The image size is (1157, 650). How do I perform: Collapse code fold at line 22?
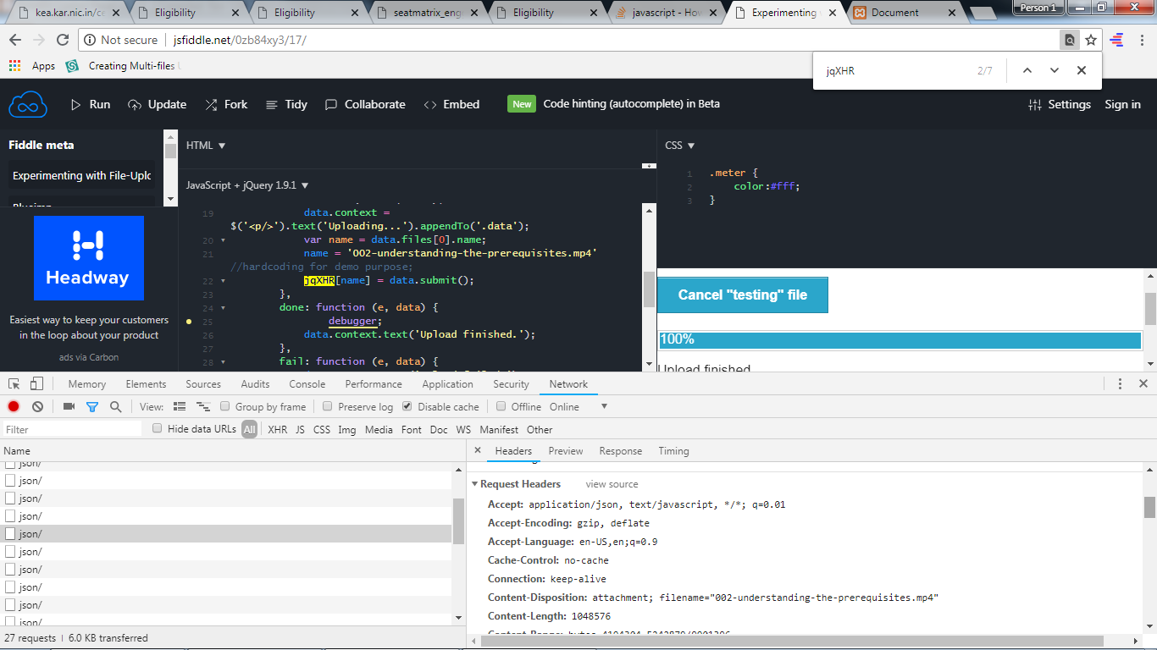point(223,280)
